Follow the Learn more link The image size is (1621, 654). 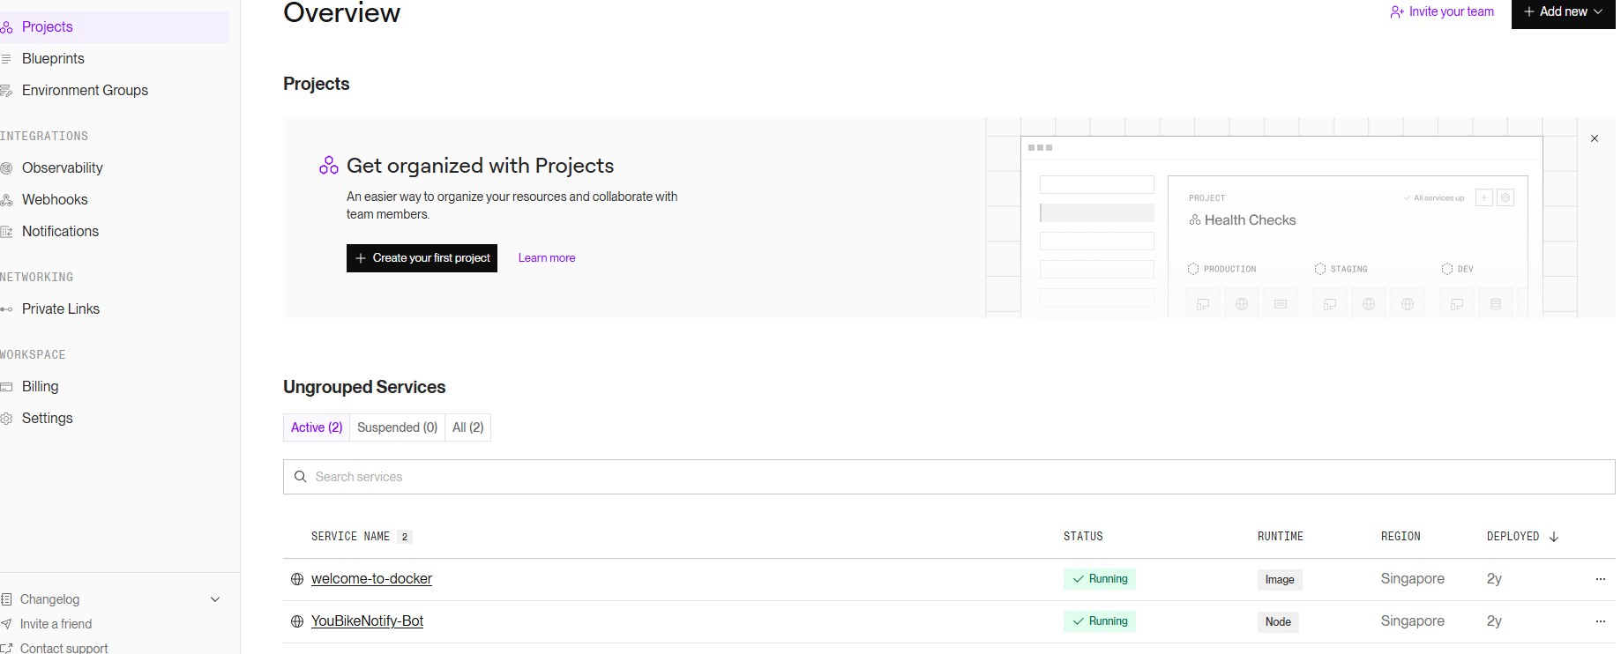coord(547,258)
